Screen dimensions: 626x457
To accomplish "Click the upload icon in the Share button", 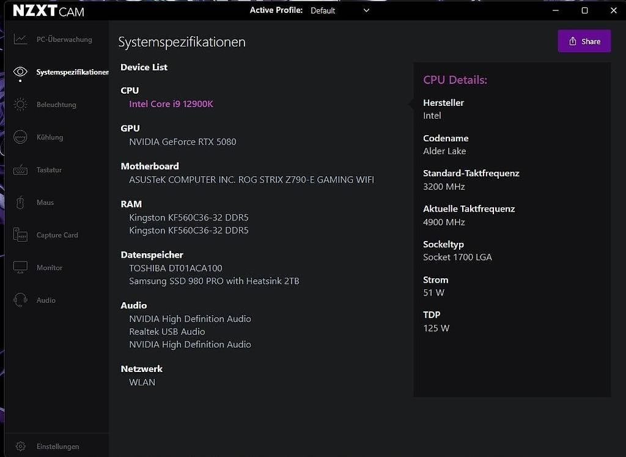I will click(572, 41).
